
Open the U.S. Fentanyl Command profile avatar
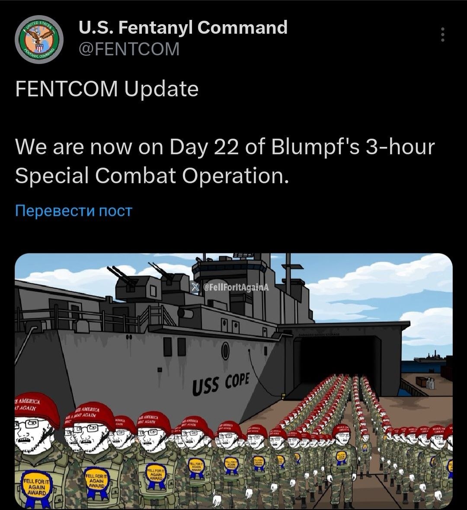tap(39, 39)
